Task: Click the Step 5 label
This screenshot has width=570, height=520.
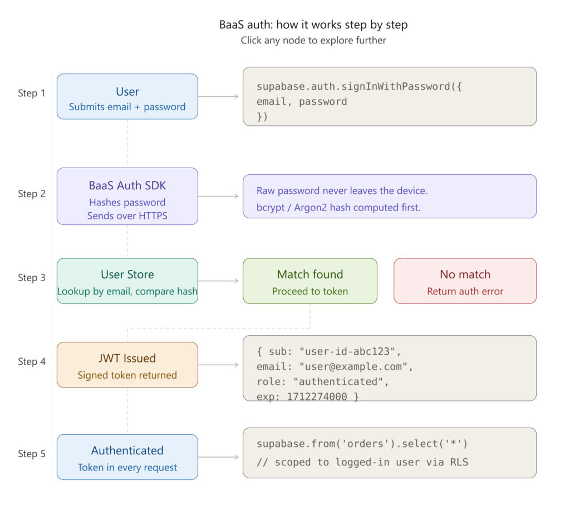Action: click(32, 454)
